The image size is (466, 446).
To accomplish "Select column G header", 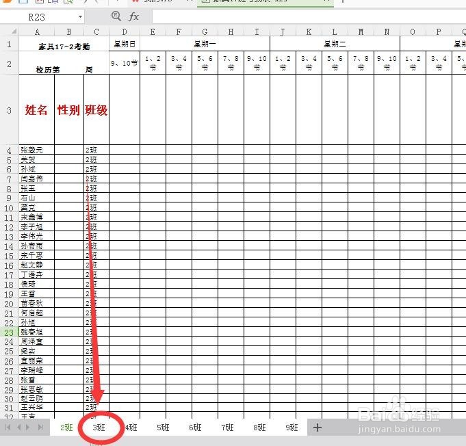I will click(x=205, y=31).
